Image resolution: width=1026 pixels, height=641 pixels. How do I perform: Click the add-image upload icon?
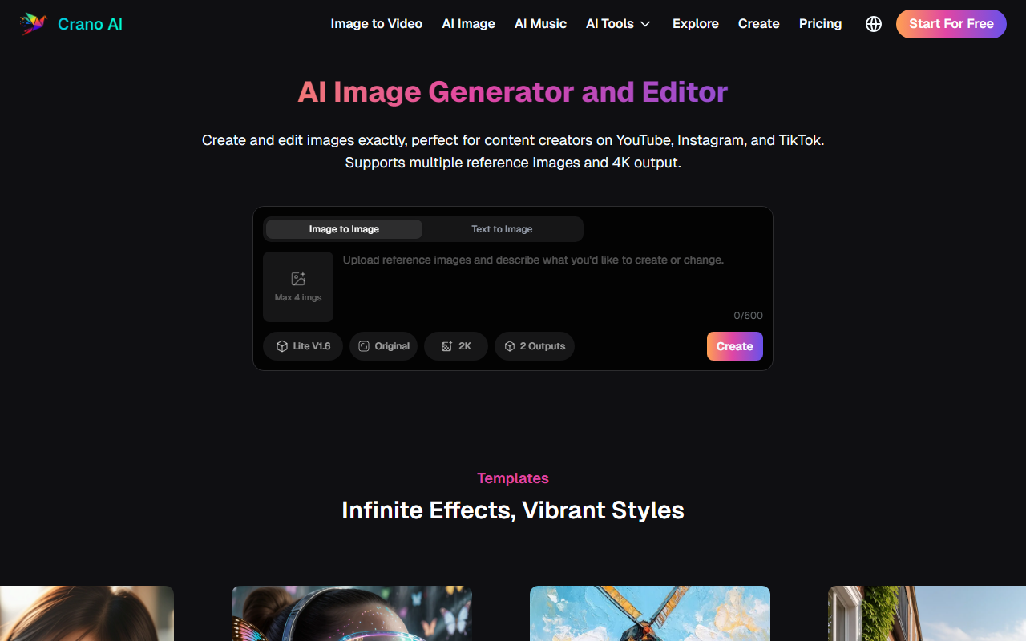(298, 279)
